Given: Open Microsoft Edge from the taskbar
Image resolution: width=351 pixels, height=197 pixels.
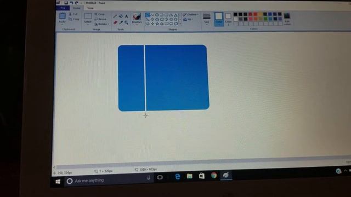Looking at the screenshot, I should pos(178,176).
